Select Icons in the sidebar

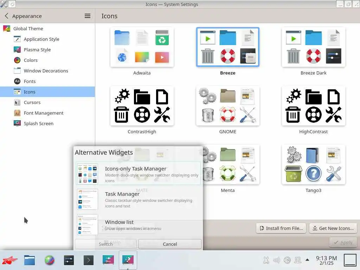(47, 92)
